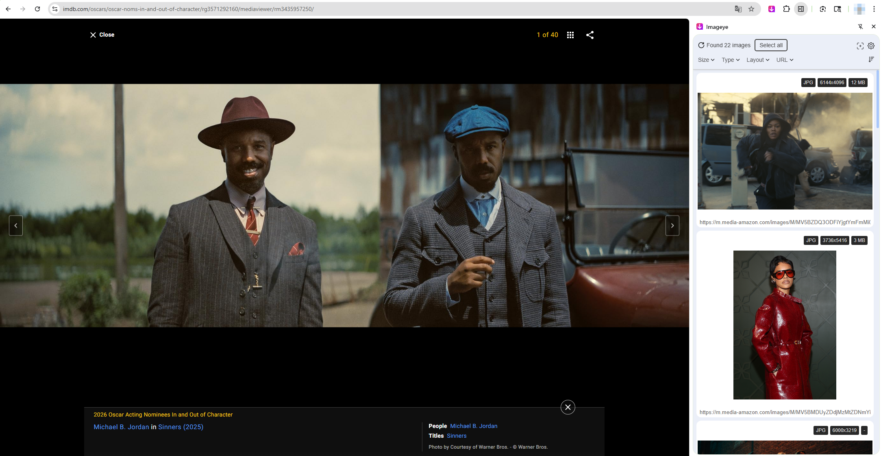
Task: Activate the image region picker icon
Action: tap(860, 46)
